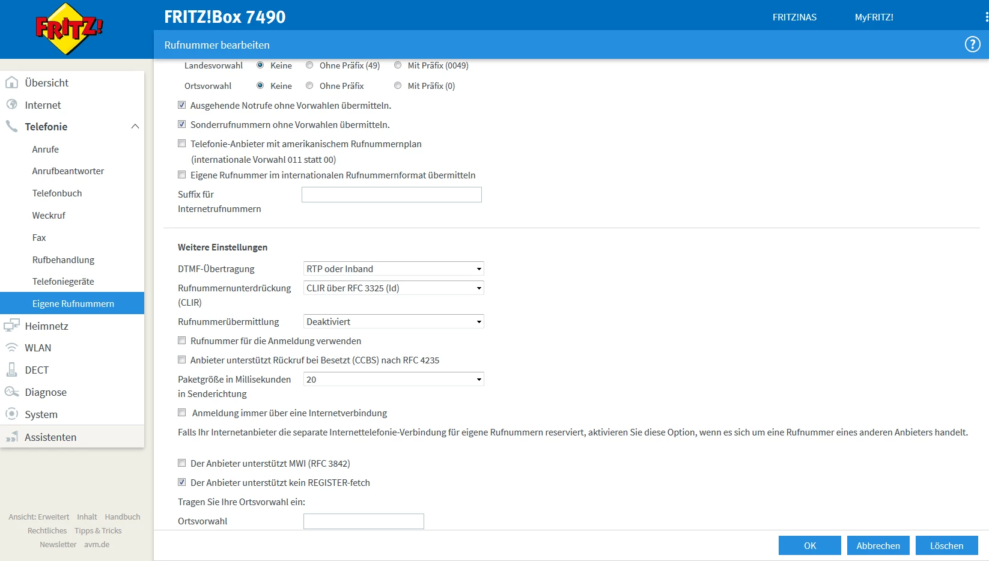Image resolution: width=989 pixels, height=561 pixels.
Task: Enable amerikanischem Rufnummernplan checkbox
Action: tap(181, 144)
